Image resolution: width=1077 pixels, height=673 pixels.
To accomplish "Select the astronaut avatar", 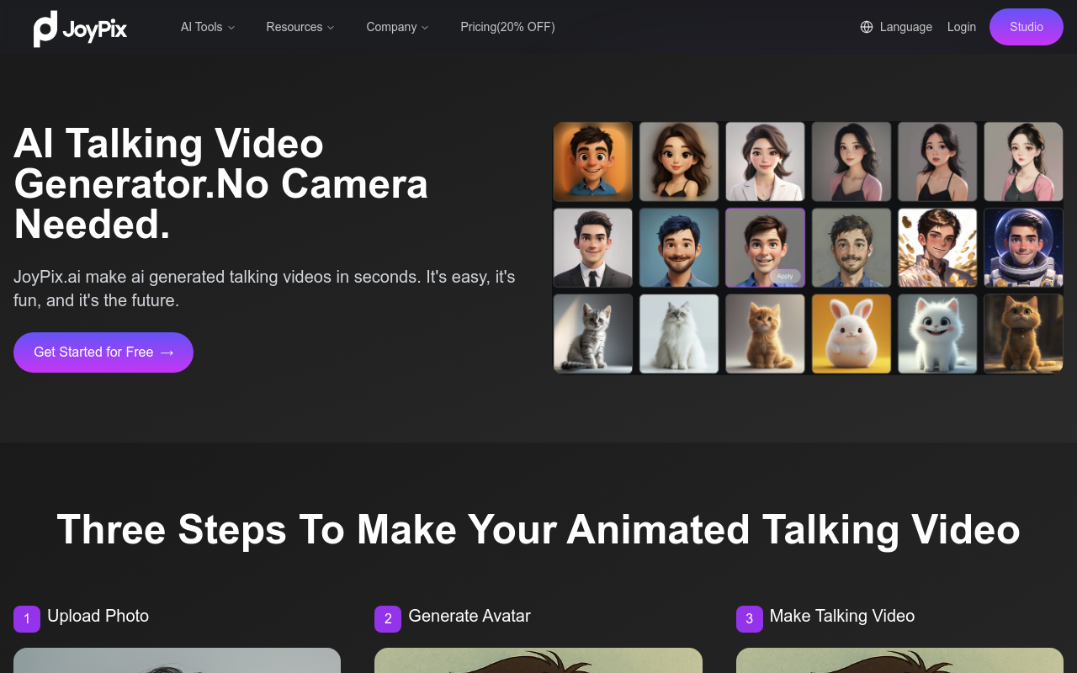I will (x=1023, y=248).
